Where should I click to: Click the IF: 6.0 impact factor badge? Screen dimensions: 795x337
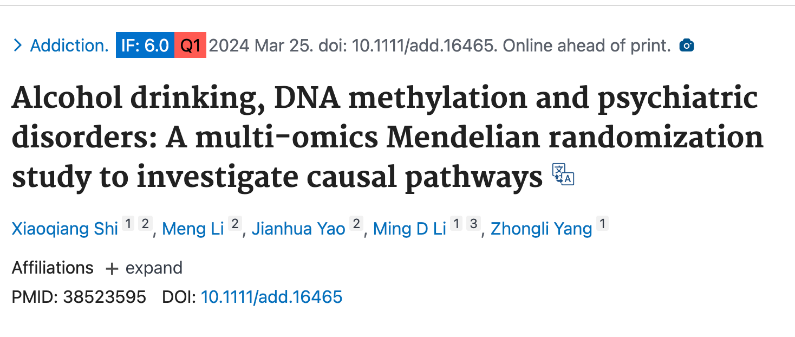[145, 46]
